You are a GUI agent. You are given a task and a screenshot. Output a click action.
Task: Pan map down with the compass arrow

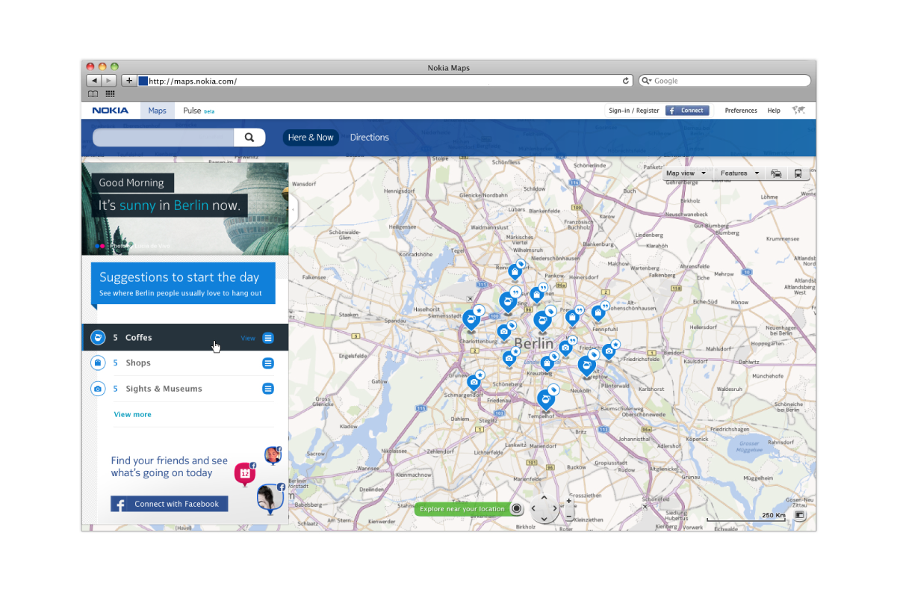pyautogui.click(x=544, y=518)
